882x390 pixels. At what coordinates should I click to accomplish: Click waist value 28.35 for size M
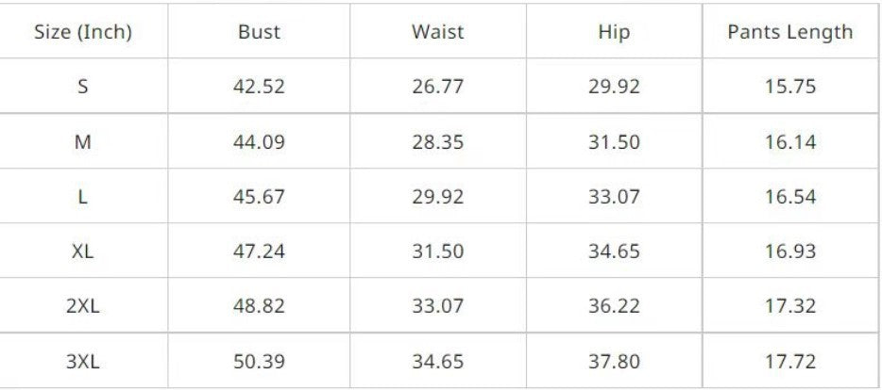click(437, 142)
